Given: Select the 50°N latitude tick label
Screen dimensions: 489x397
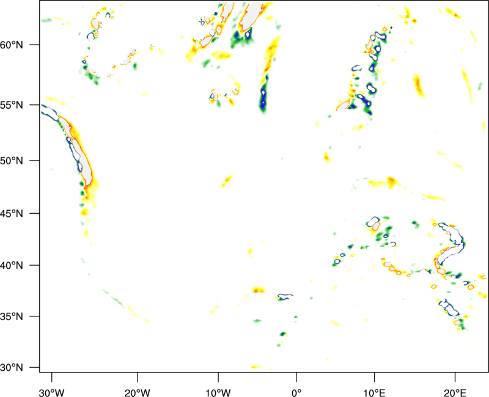Looking at the screenshot, I should pos(21,161).
